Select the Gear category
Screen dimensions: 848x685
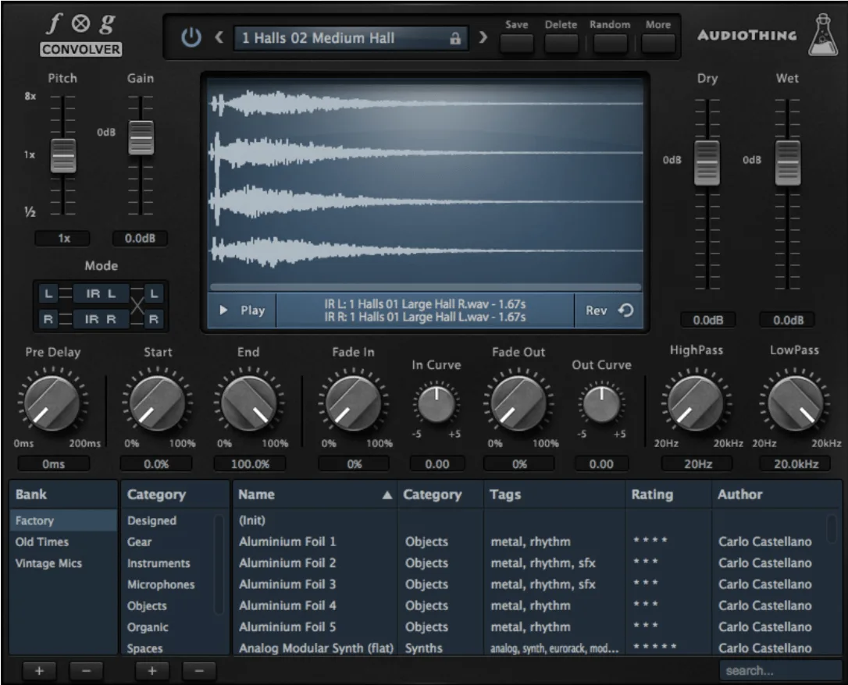click(140, 542)
